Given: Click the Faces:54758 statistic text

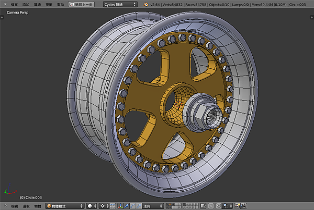Looking at the screenshot, I should pyautogui.click(x=196, y=4).
